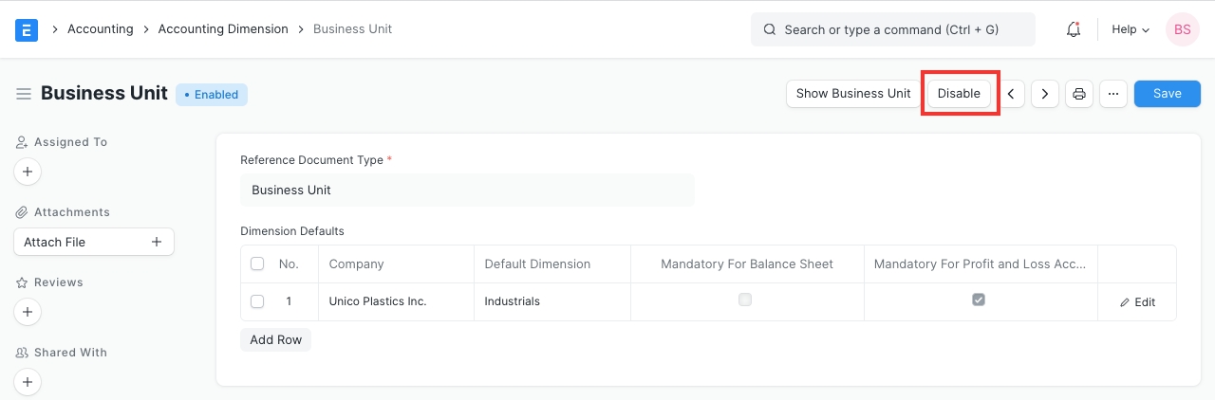1215x400 pixels.
Task: Open the three-dots more options menu
Action: (x=1113, y=94)
